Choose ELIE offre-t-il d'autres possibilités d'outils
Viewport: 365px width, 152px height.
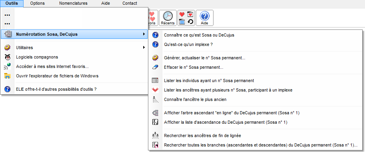74,89
